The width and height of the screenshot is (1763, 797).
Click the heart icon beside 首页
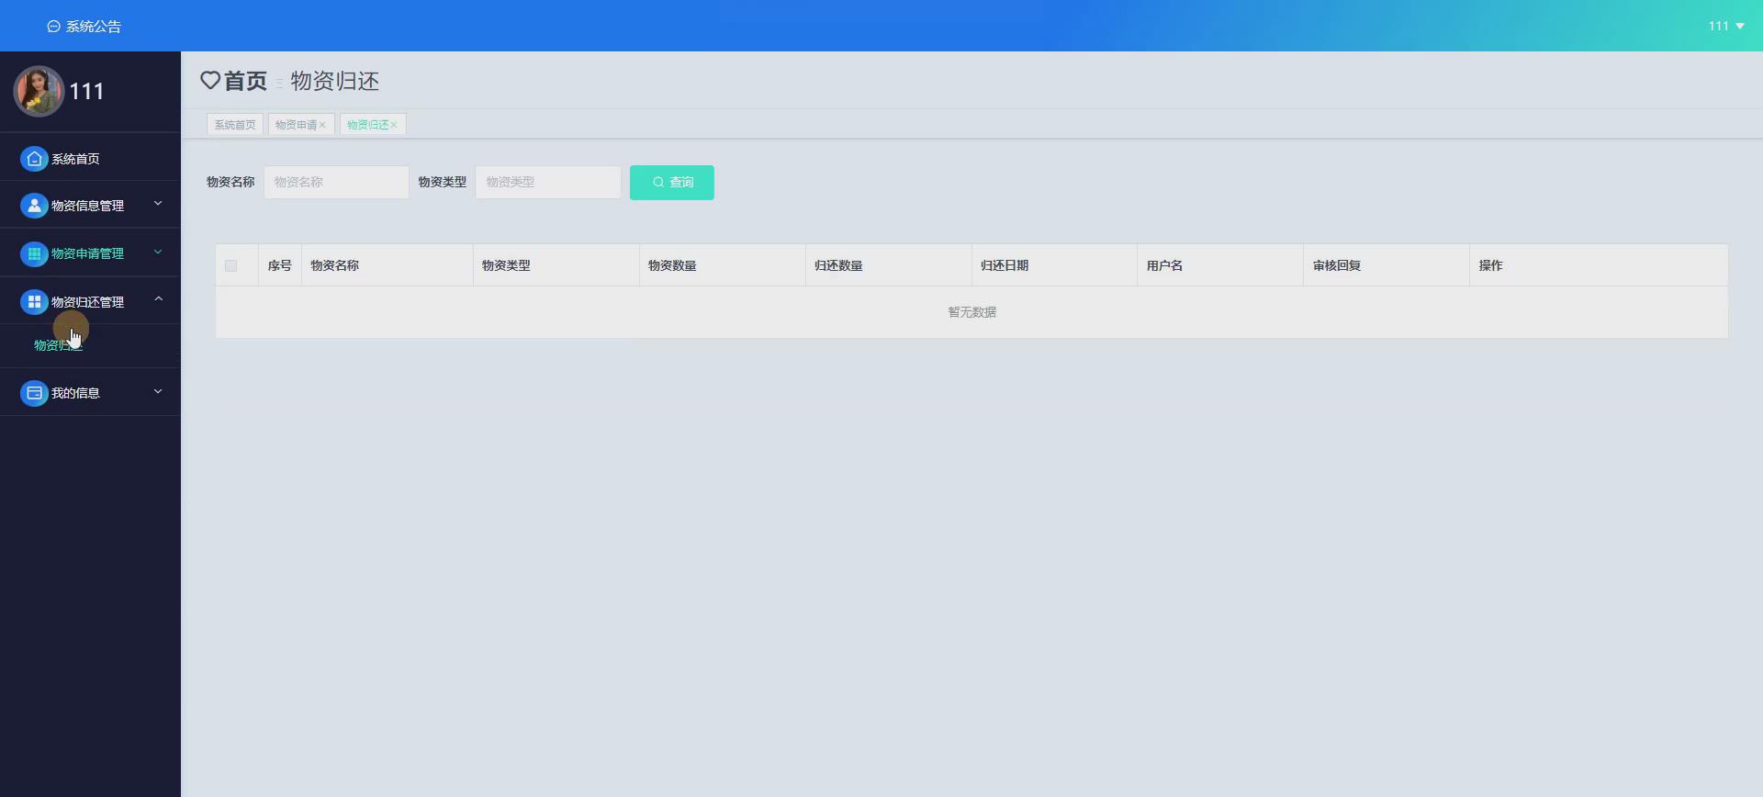pyautogui.click(x=210, y=81)
